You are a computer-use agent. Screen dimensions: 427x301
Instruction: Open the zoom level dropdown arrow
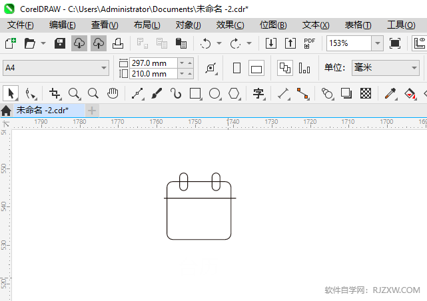point(378,43)
